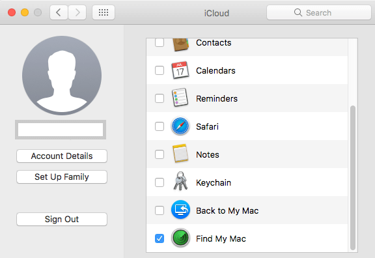The height and width of the screenshot is (258, 375).
Task: Click the user avatar picture
Action: [62, 76]
